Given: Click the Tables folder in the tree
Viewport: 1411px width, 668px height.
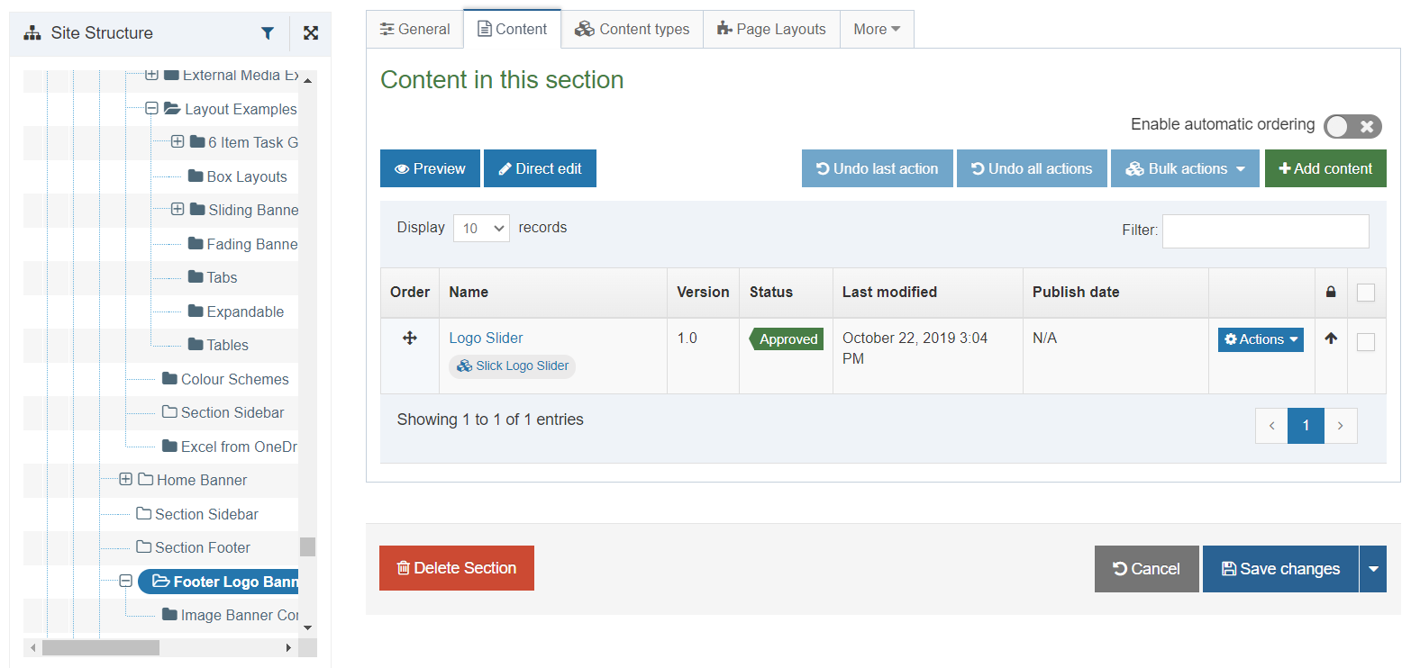Looking at the screenshot, I should click(x=226, y=346).
